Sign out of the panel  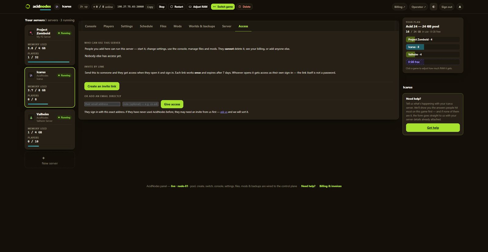(447, 7)
